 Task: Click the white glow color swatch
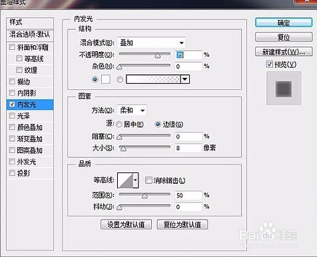(x=106, y=79)
